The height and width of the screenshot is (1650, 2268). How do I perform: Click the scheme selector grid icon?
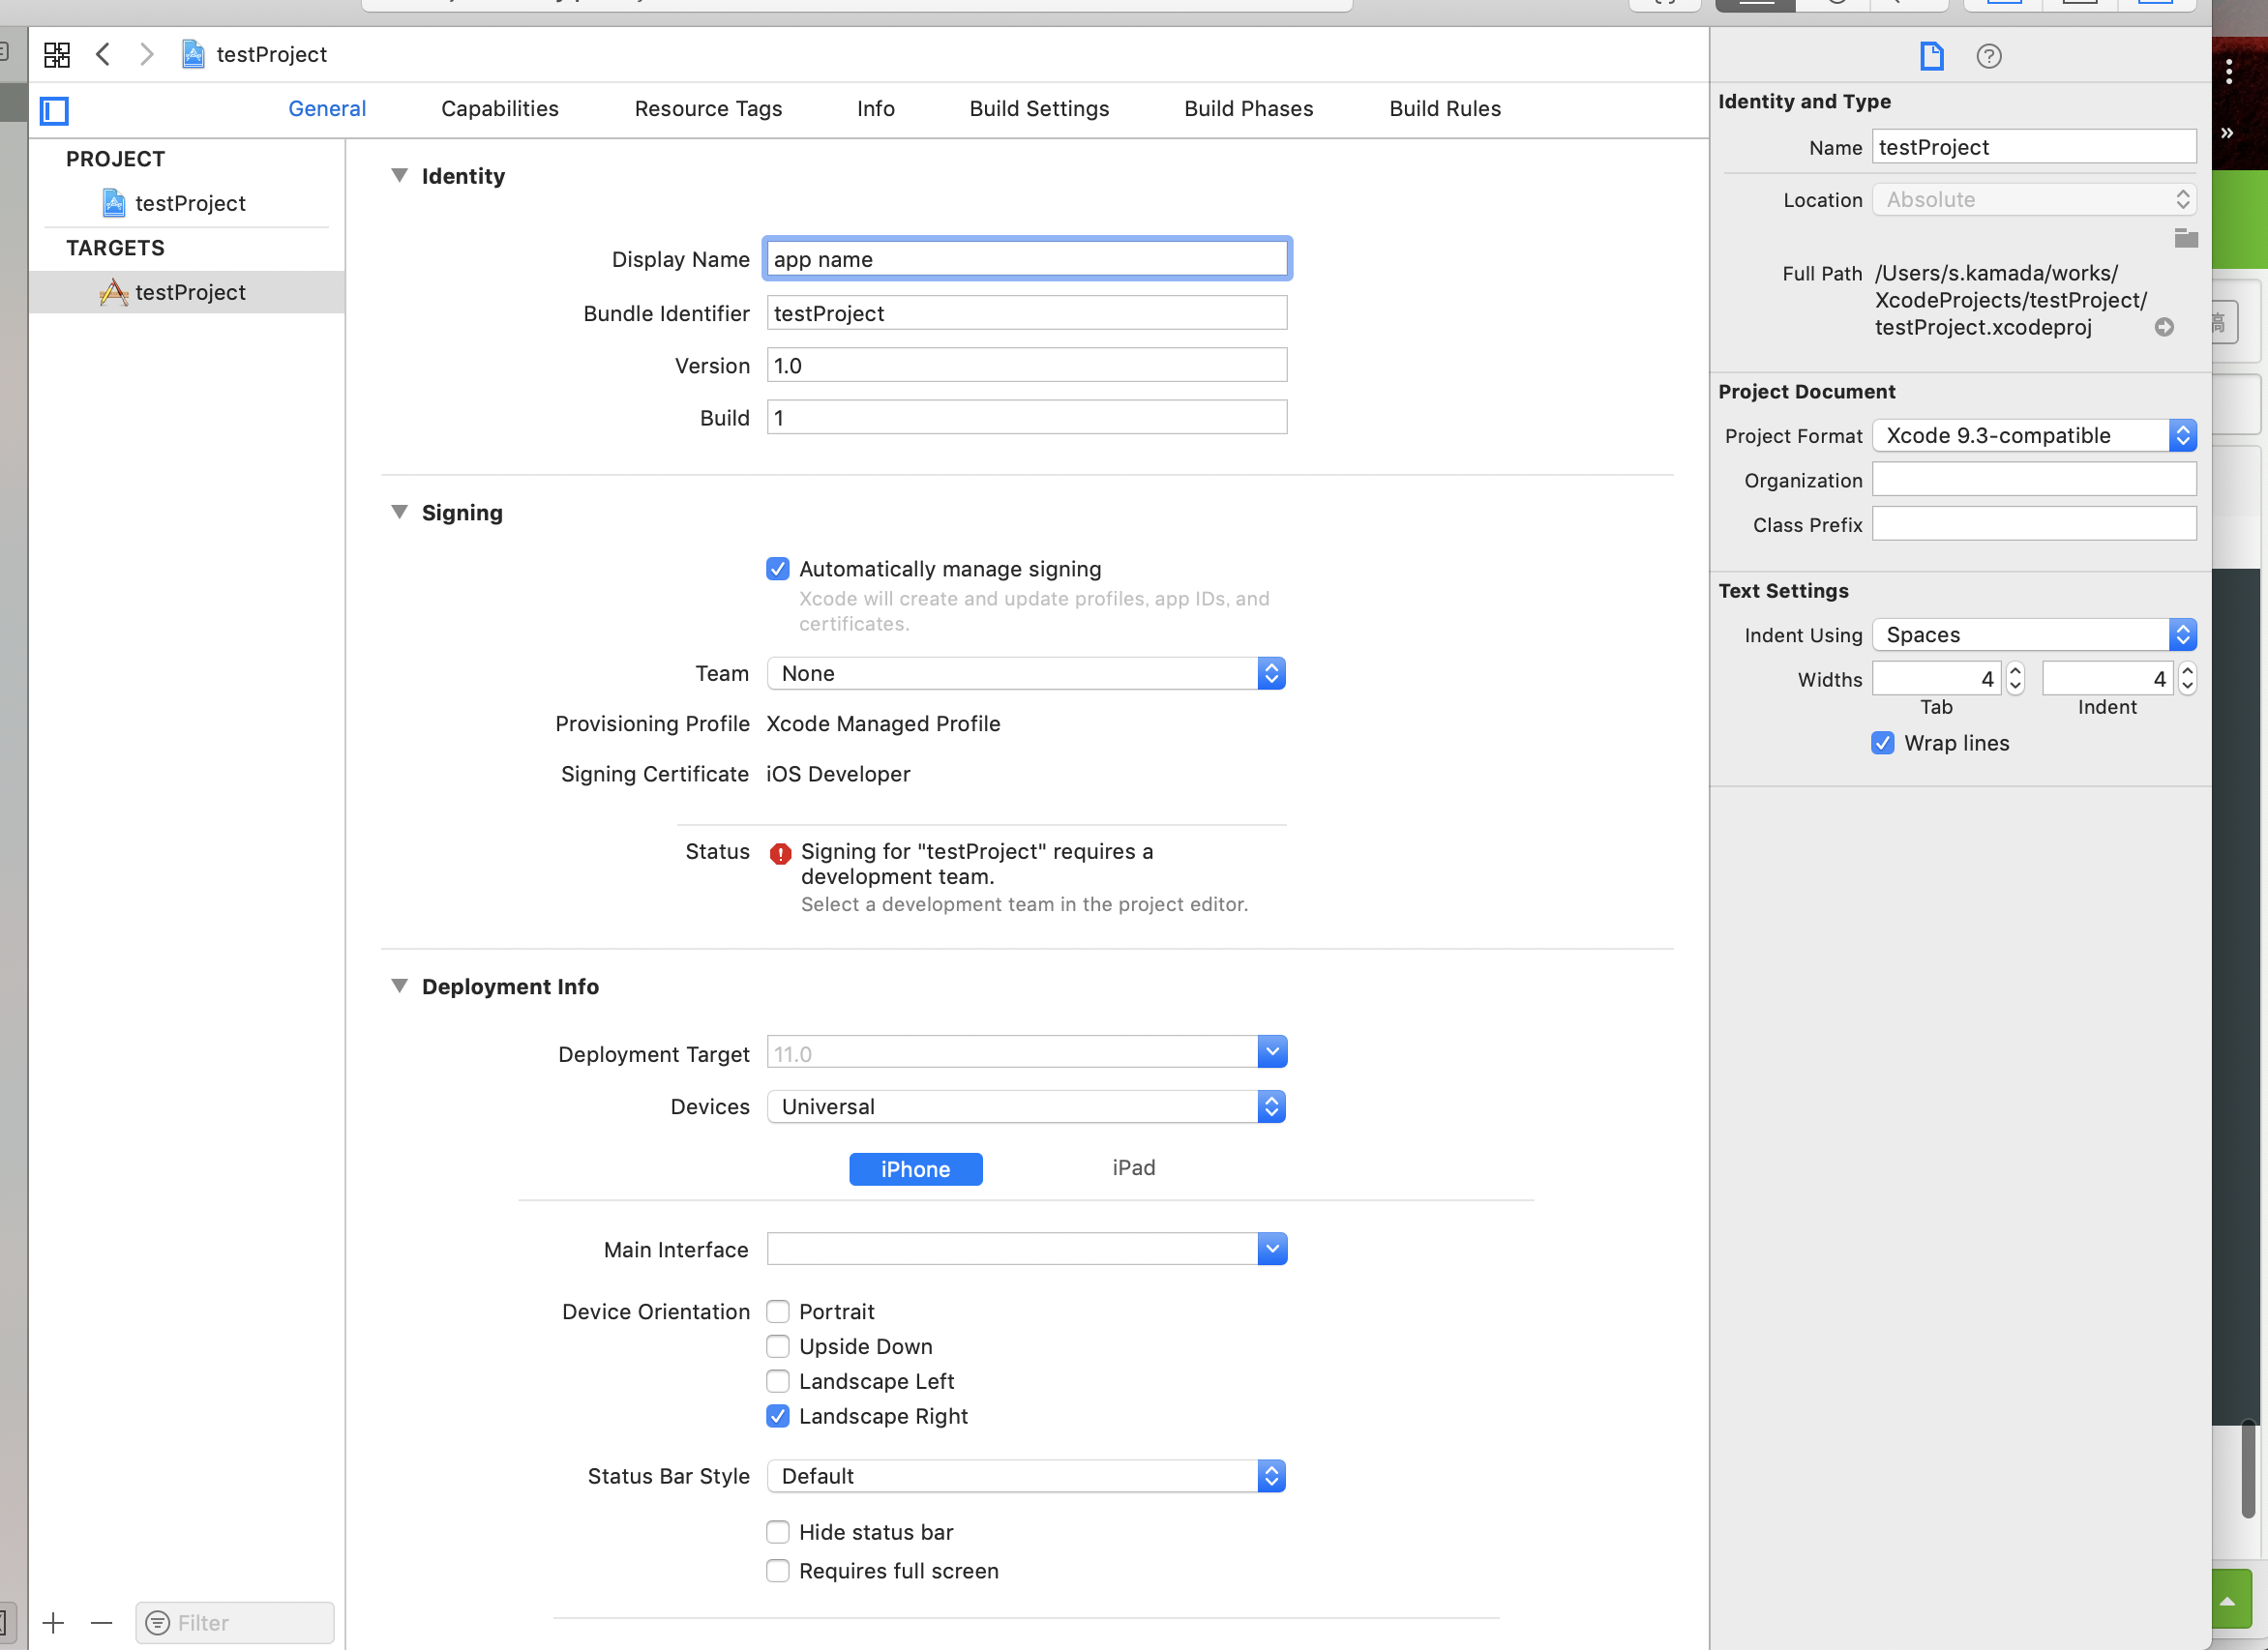[56, 53]
